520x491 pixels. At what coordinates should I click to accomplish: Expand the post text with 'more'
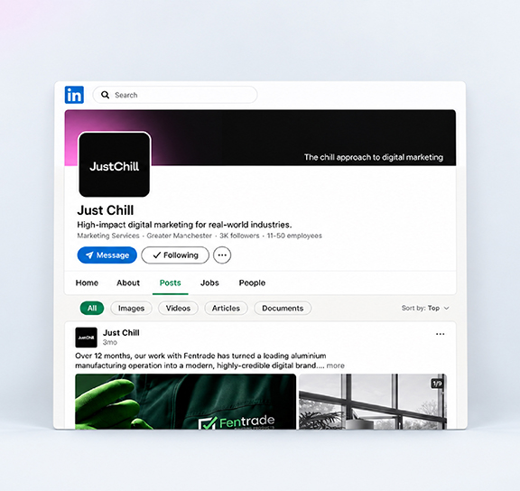click(x=335, y=366)
